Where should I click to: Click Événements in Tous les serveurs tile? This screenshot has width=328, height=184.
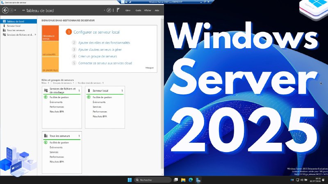tap(56, 147)
